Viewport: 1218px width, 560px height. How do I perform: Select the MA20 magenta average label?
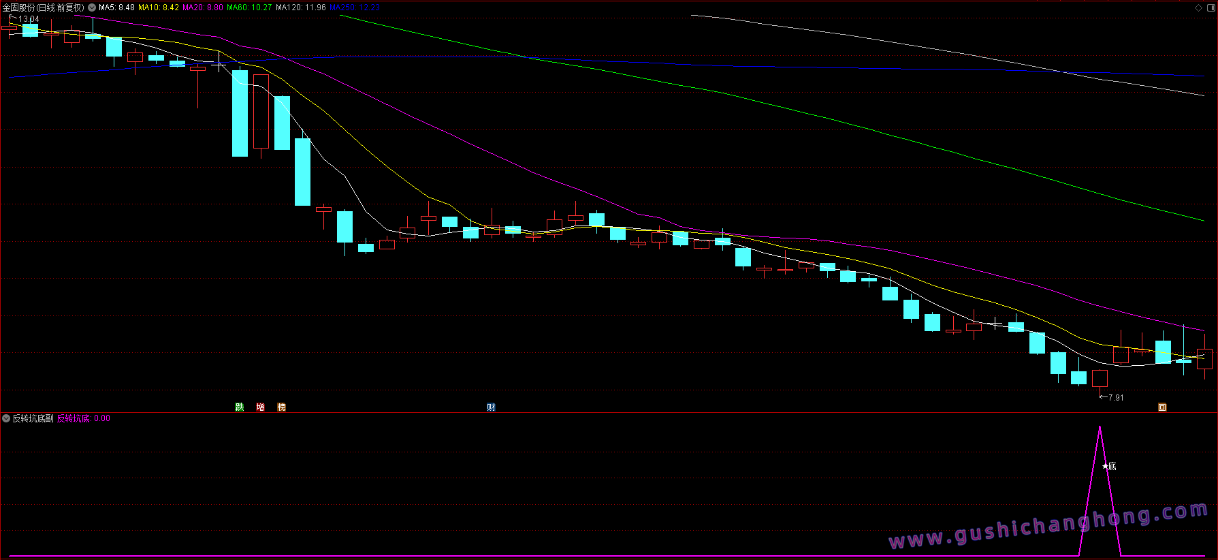pyautogui.click(x=203, y=7)
